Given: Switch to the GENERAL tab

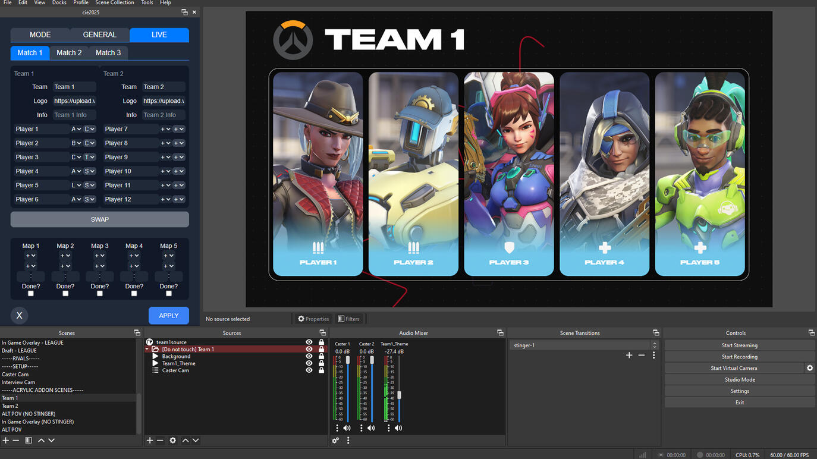Looking at the screenshot, I should pyautogui.click(x=100, y=34).
